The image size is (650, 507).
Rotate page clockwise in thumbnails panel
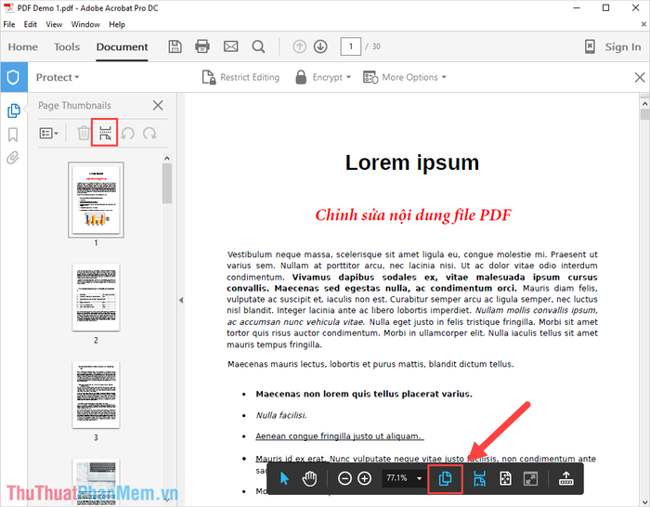(149, 134)
